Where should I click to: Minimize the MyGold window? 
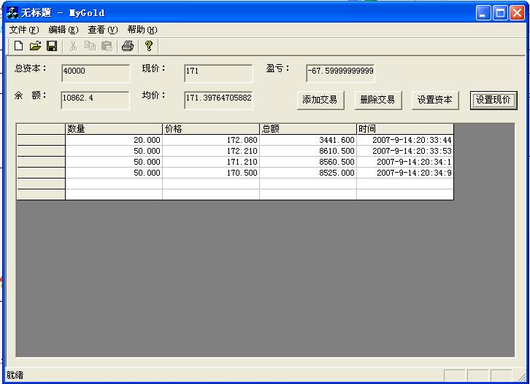coord(483,13)
